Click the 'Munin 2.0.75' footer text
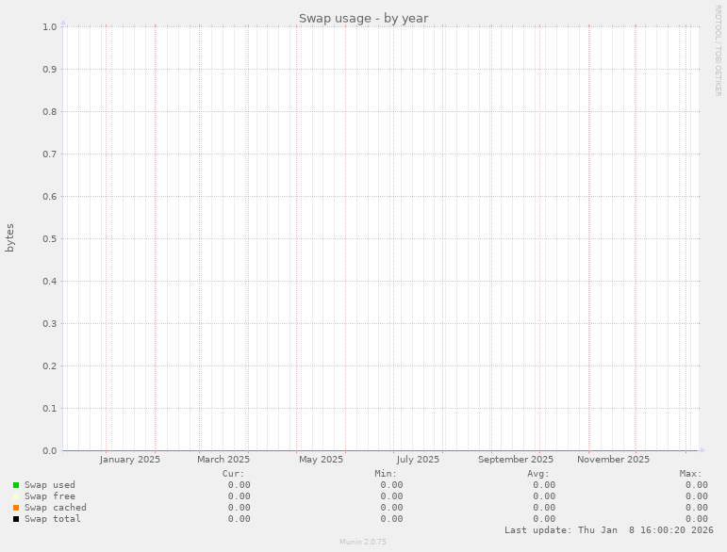Image resolution: width=727 pixels, height=552 pixels. pos(363,542)
